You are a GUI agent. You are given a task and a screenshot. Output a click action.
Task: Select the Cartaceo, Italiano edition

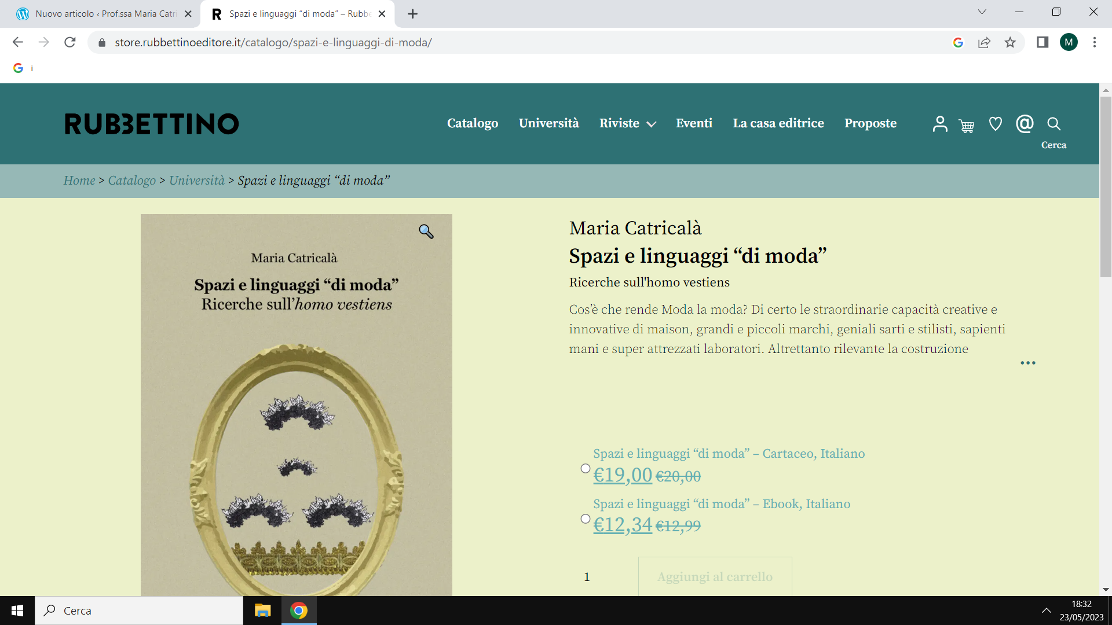point(586,468)
